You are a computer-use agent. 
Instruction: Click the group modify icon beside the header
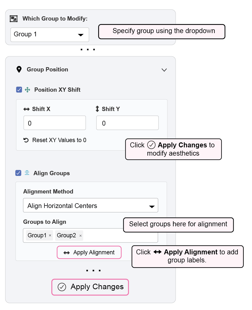point(14,19)
